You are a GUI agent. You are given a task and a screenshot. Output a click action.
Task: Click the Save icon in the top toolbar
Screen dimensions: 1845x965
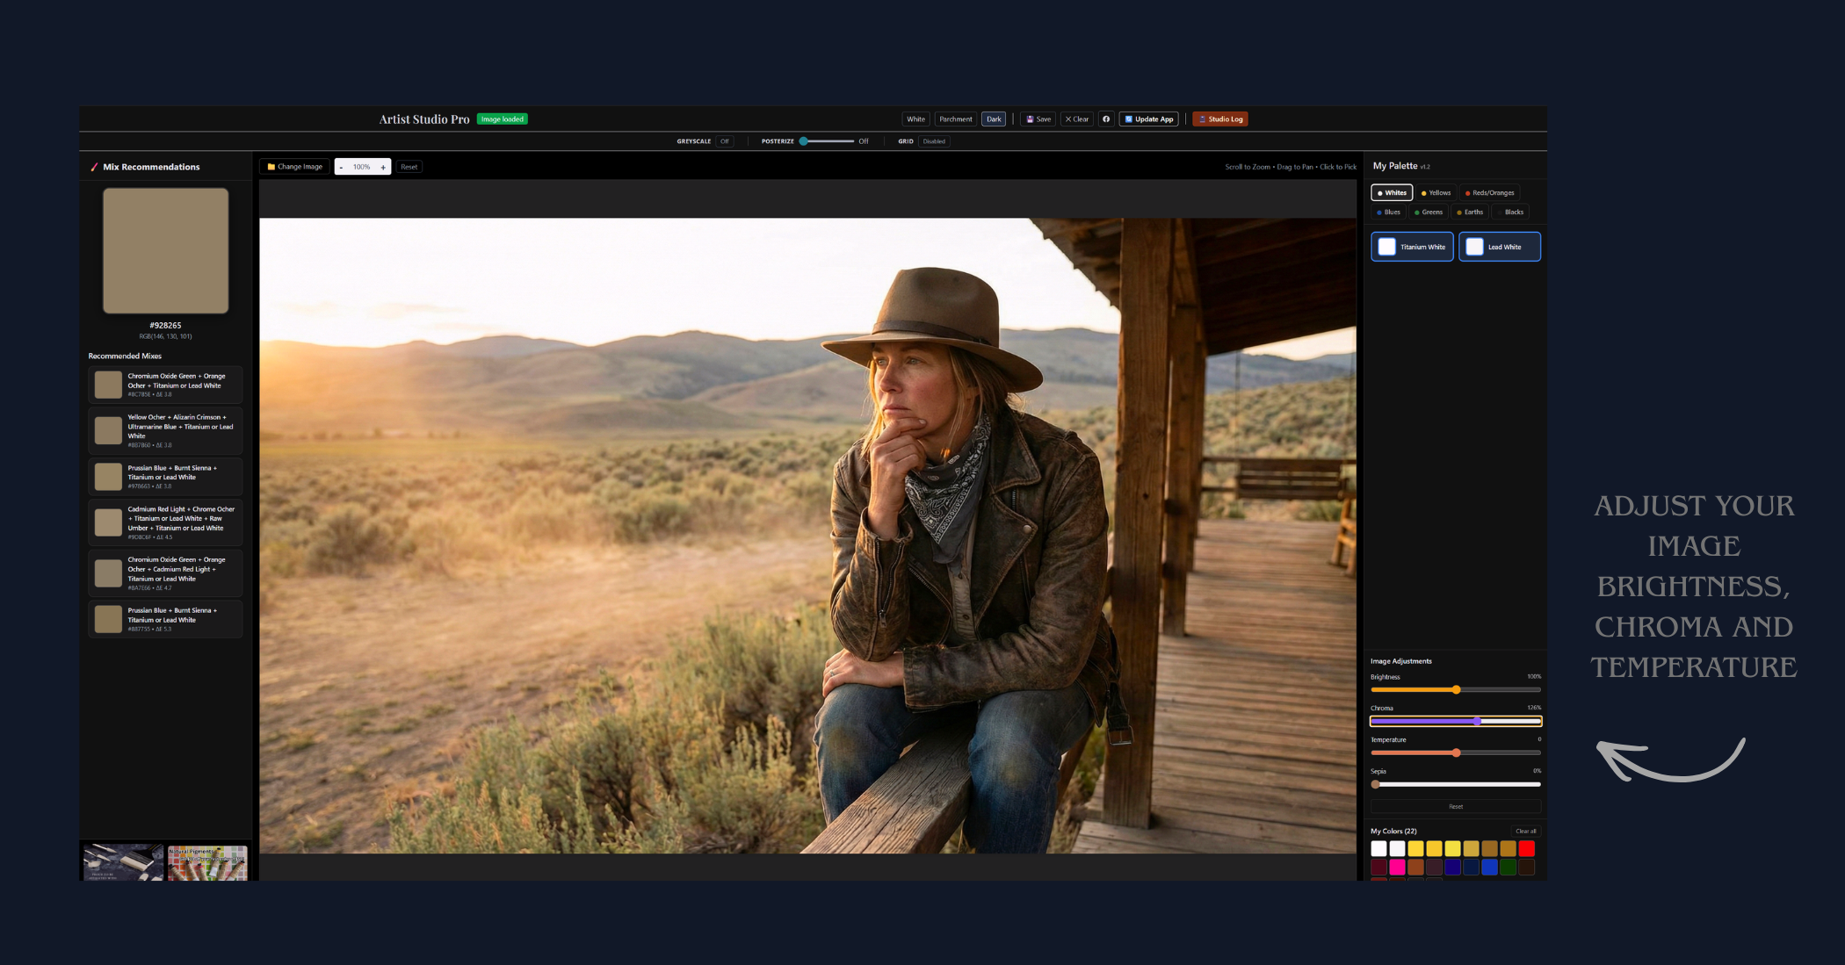pyautogui.click(x=1030, y=119)
